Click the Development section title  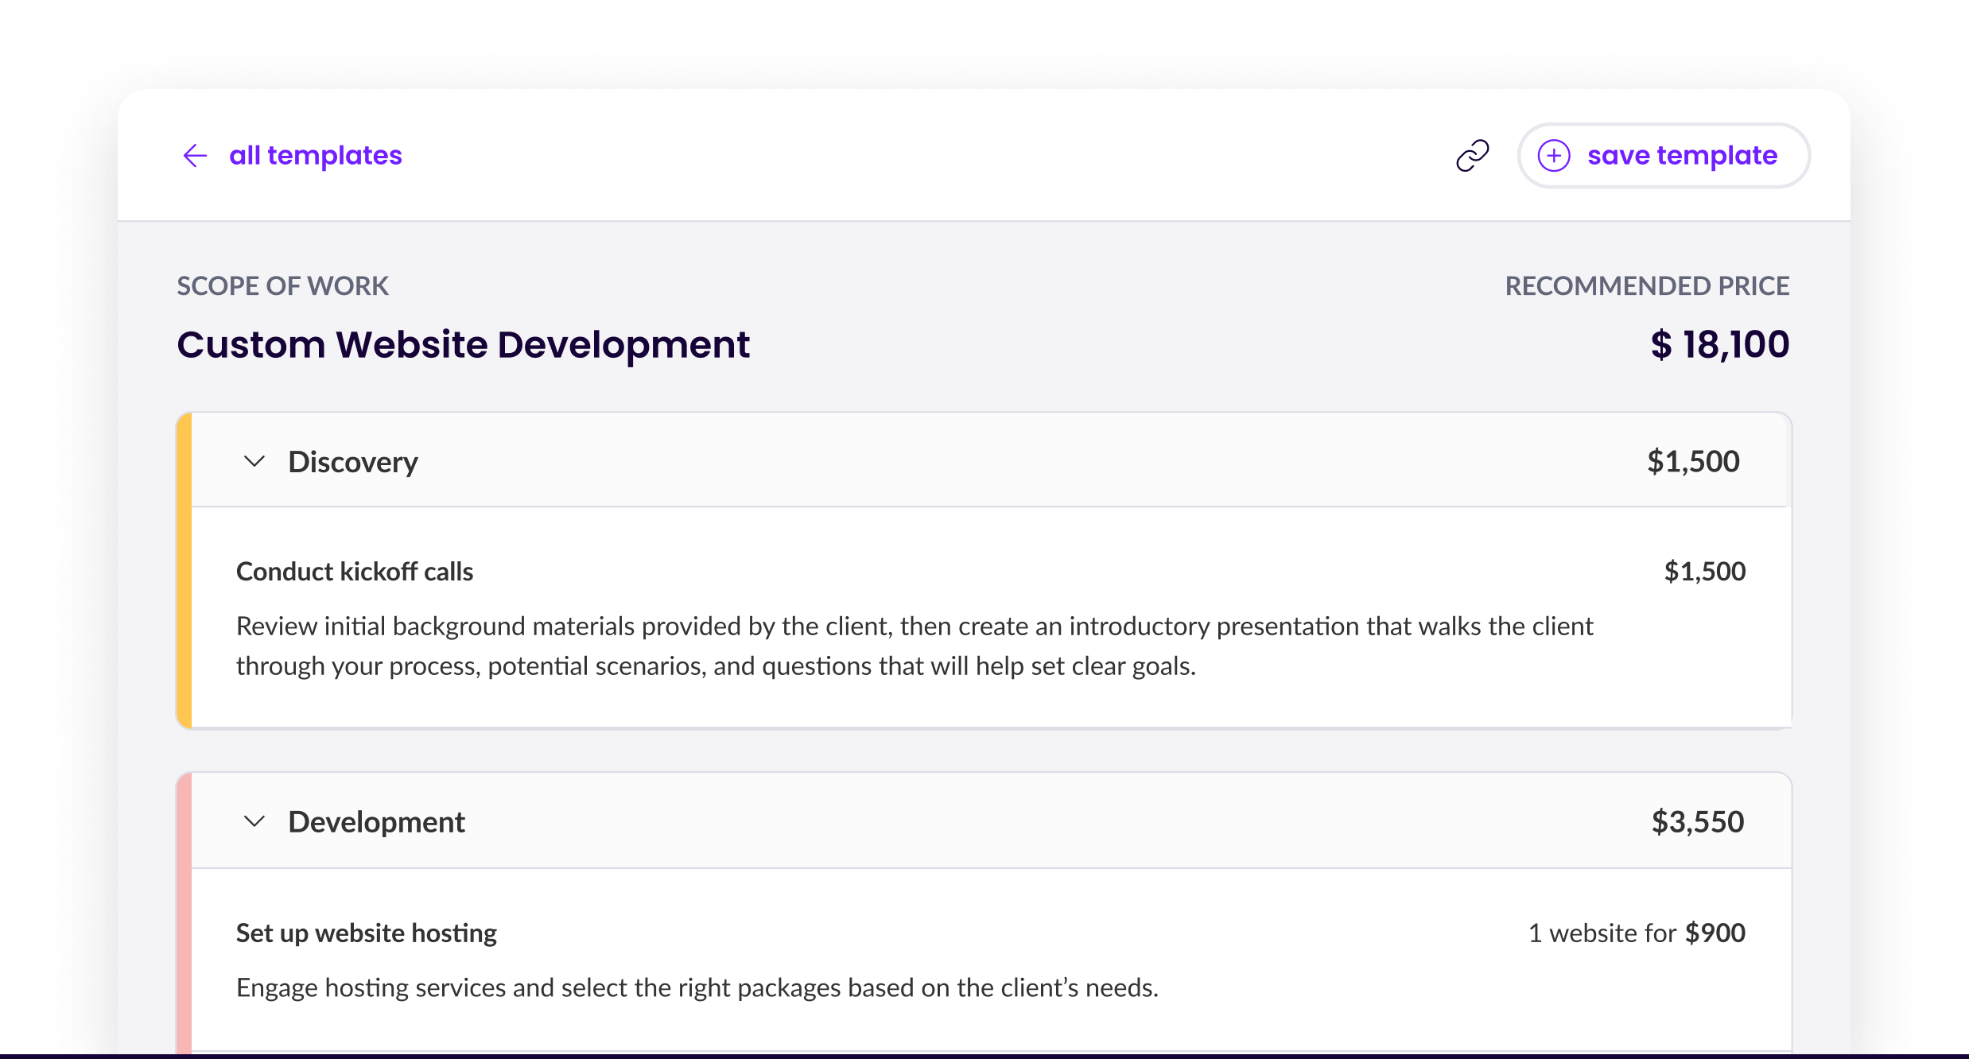pos(376,822)
